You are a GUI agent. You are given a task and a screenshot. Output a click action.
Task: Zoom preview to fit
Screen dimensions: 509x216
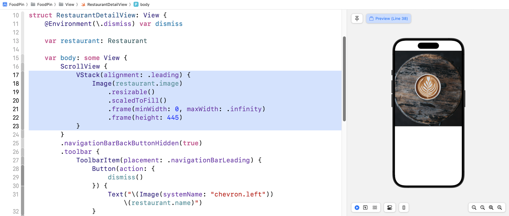coord(491,208)
